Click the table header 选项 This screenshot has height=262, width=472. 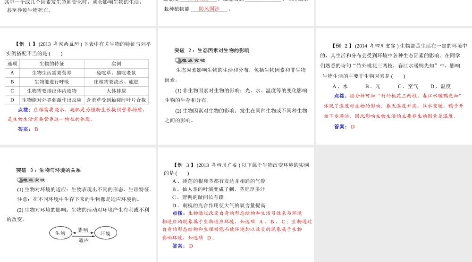[12, 64]
